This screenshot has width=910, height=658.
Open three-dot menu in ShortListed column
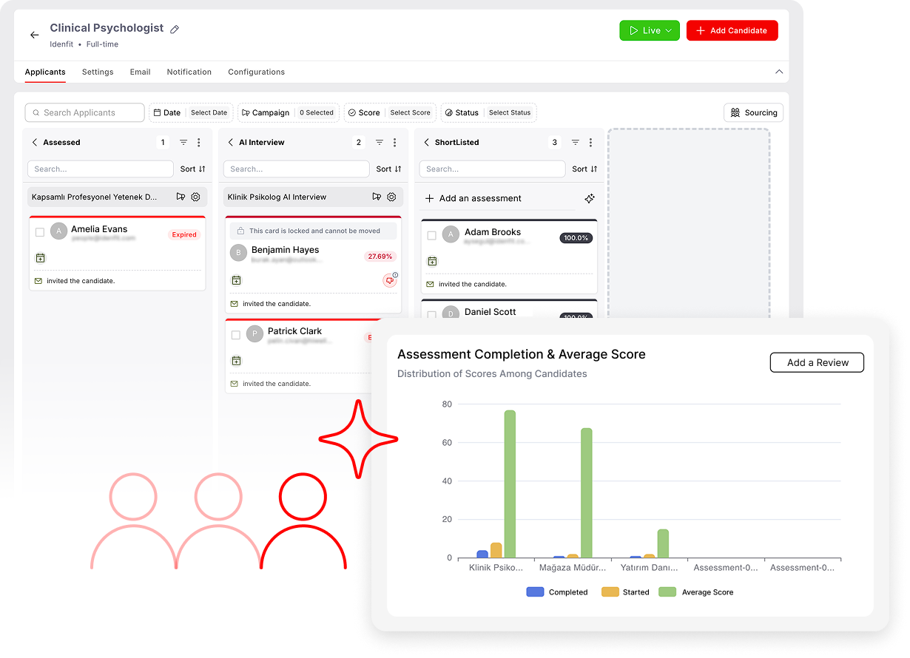point(590,143)
